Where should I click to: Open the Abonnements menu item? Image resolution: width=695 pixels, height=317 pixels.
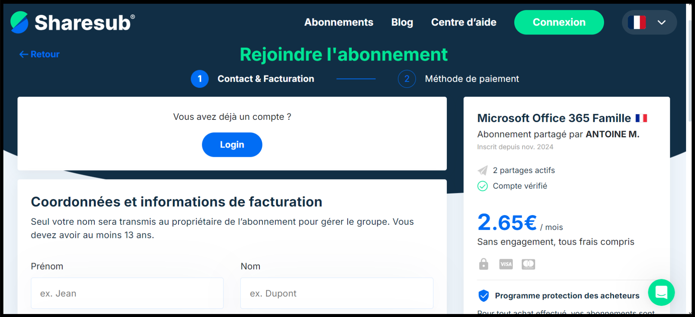339,22
